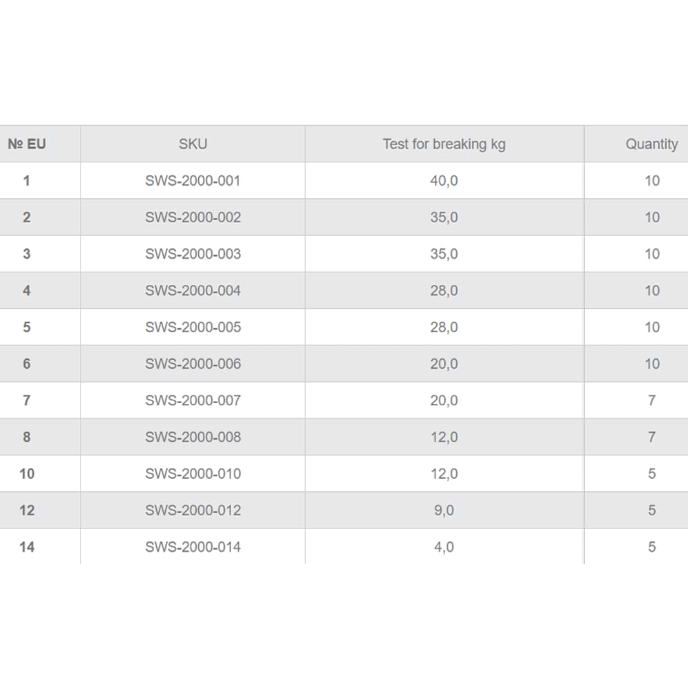Screen dimensions: 688x688
Task: Click on SKU SWS-2000-004
Action: [193, 290]
